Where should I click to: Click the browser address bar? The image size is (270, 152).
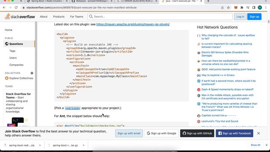click(121, 8)
